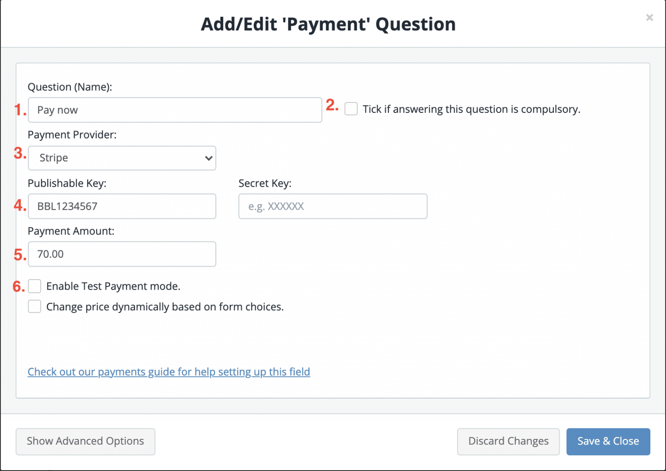Image resolution: width=666 pixels, height=471 pixels.
Task: Click Save & Close
Action: (x=608, y=441)
